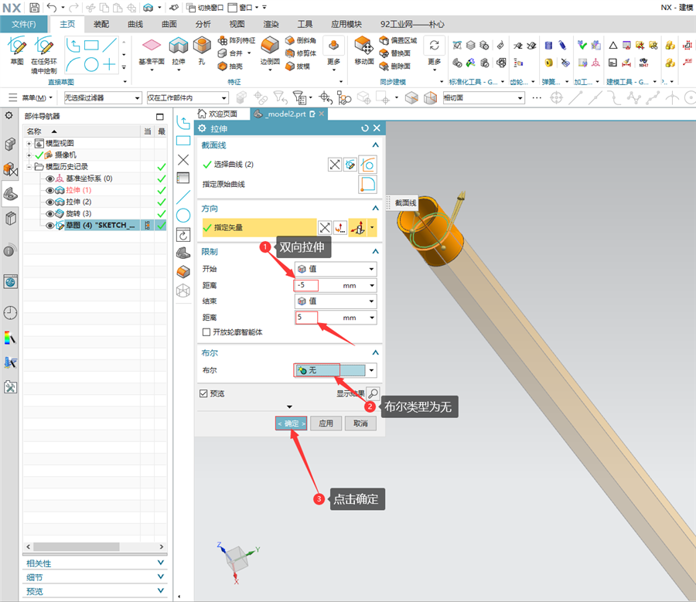Screen dimensions: 696x602
Task: Switch to the 应用模块 ribbon tab
Action: 346,24
